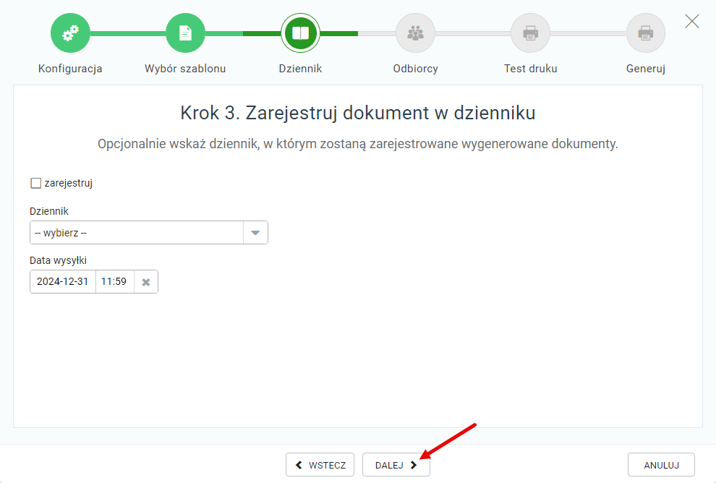Image resolution: width=716 pixels, height=483 pixels.
Task: Select the Konfiguracja step label
Action: point(70,69)
